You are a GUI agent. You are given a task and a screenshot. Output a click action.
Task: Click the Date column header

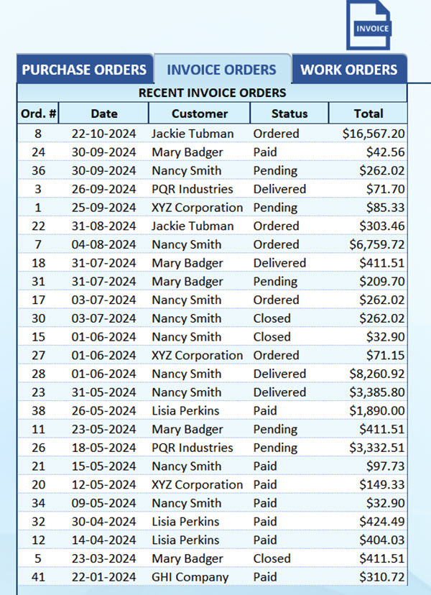[104, 114]
